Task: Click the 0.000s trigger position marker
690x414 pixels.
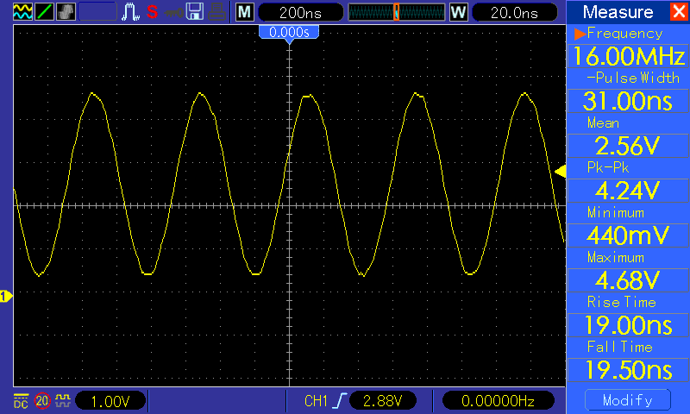Action: (x=289, y=32)
